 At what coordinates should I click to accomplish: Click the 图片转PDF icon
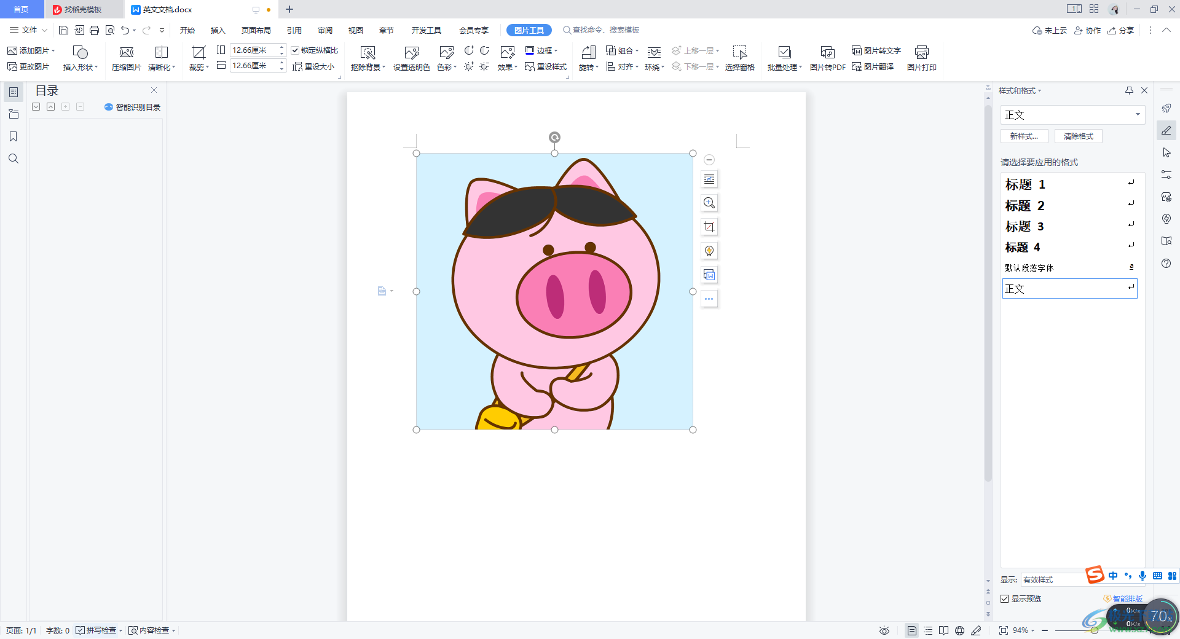point(827,52)
